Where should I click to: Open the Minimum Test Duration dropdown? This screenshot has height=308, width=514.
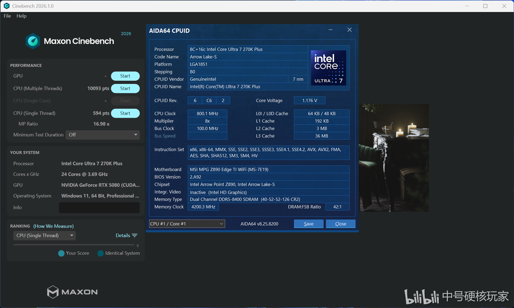point(103,135)
